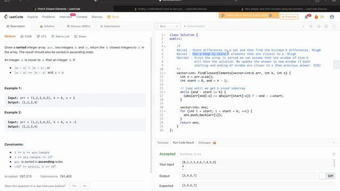Toggle the Autocomplete indicator
The width and height of the screenshot is (340, 191).
pyautogui.click(x=194, y=26)
